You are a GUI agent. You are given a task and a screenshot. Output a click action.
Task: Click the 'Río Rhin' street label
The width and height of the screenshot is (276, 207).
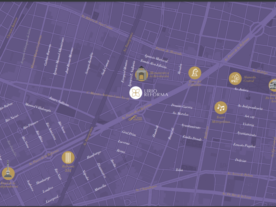tap(39, 136)
